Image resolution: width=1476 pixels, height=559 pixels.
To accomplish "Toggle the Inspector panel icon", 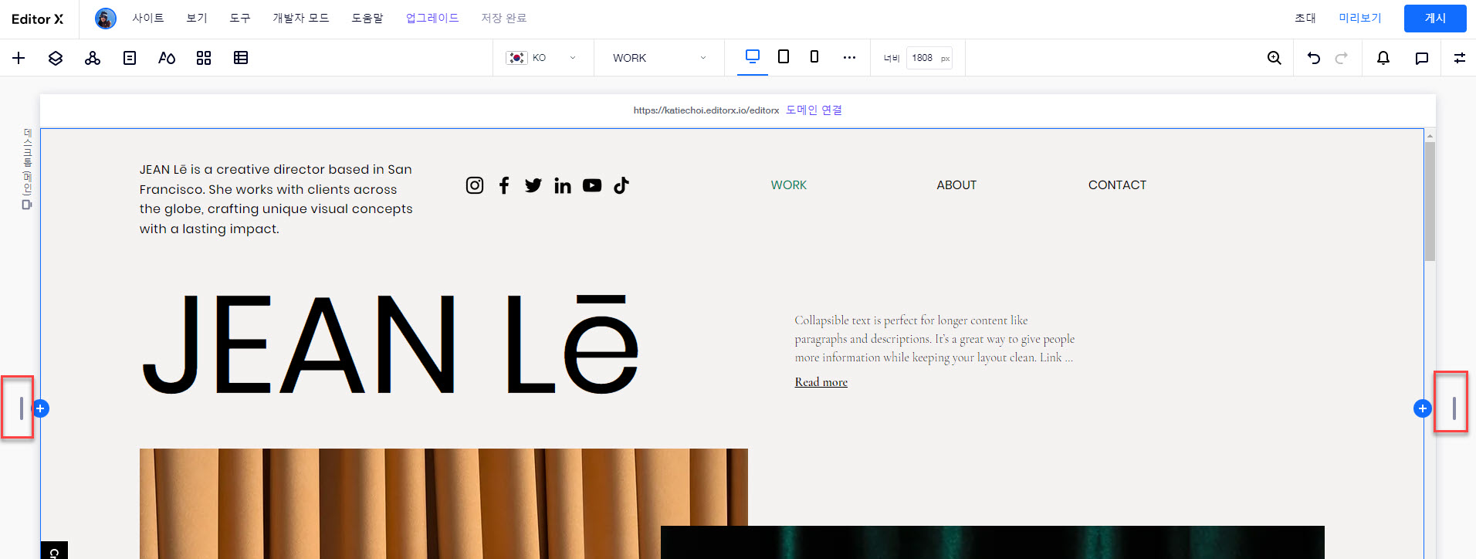I will point(1459,58).
